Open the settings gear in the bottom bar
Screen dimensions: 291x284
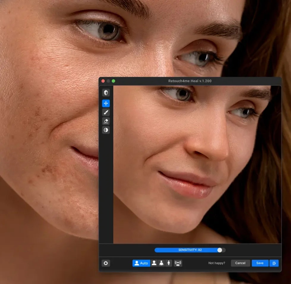(106, 263)
